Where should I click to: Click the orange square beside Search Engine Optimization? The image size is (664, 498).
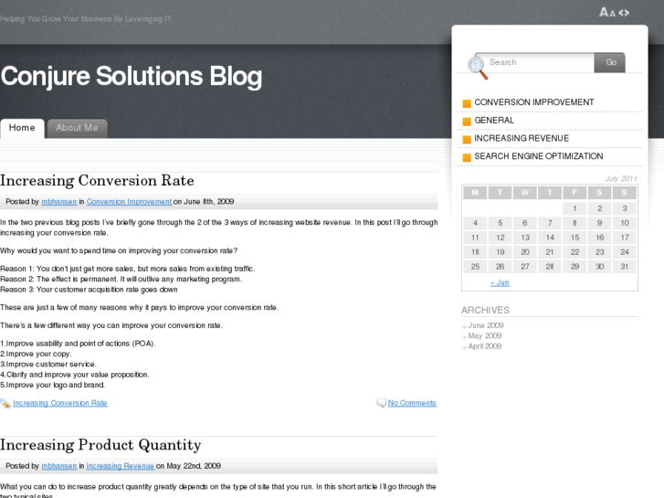click(x=467, y=158)
